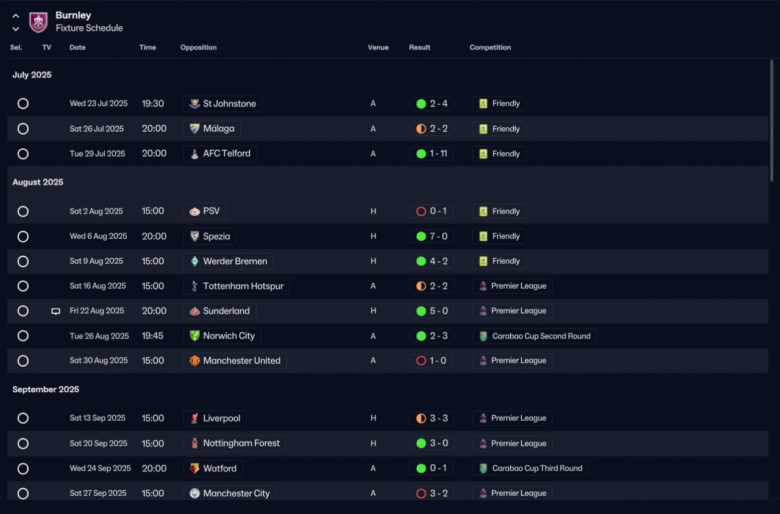Screen dimensions: 780x514
Task: Select the St Johnstone fixture radio button
Action: (x=23, y=104)
